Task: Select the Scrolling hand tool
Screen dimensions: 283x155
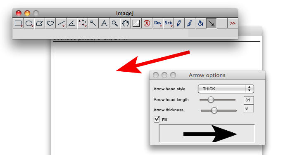Action: pos(126,23)
